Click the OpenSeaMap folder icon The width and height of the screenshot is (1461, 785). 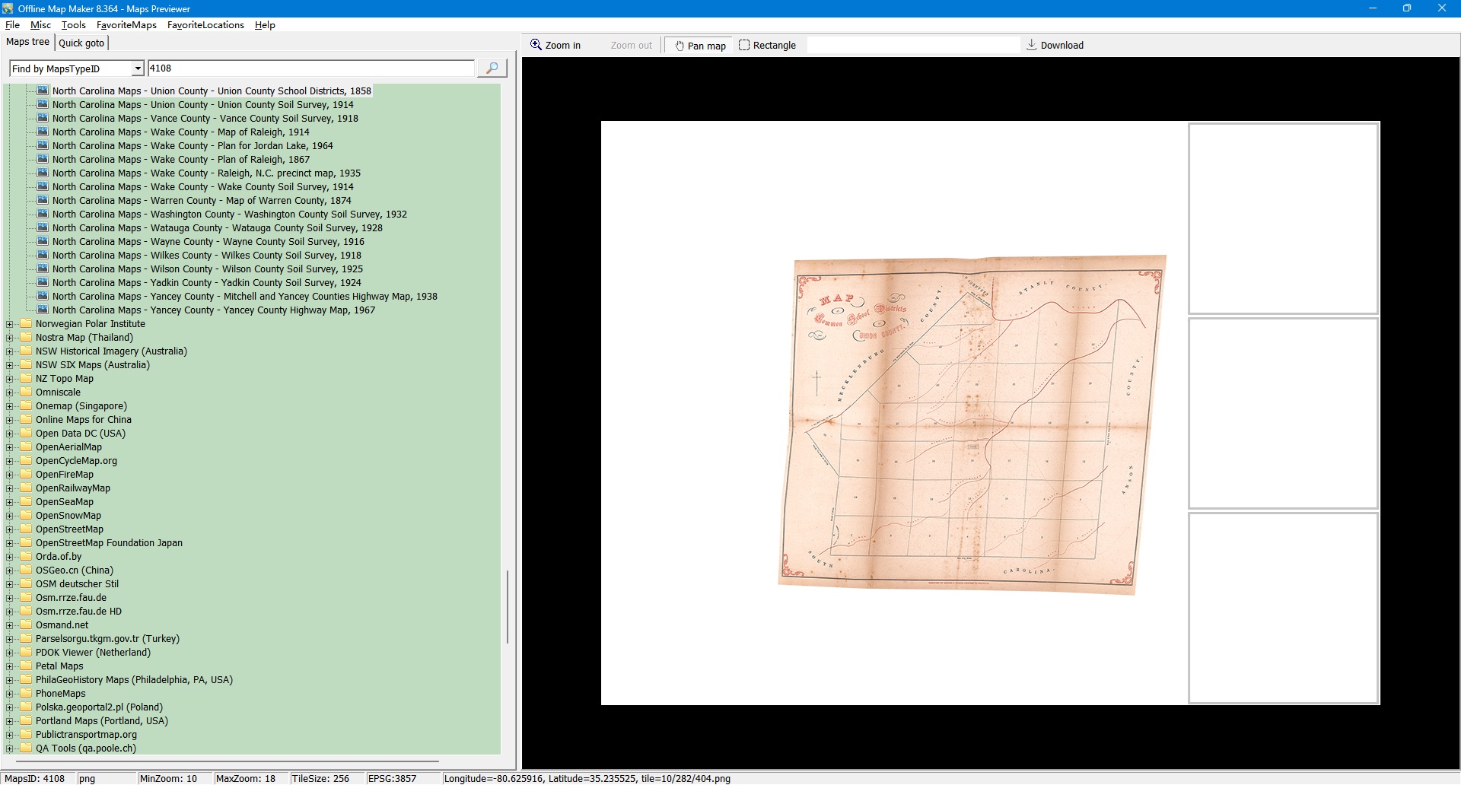[x=27, y=502]
